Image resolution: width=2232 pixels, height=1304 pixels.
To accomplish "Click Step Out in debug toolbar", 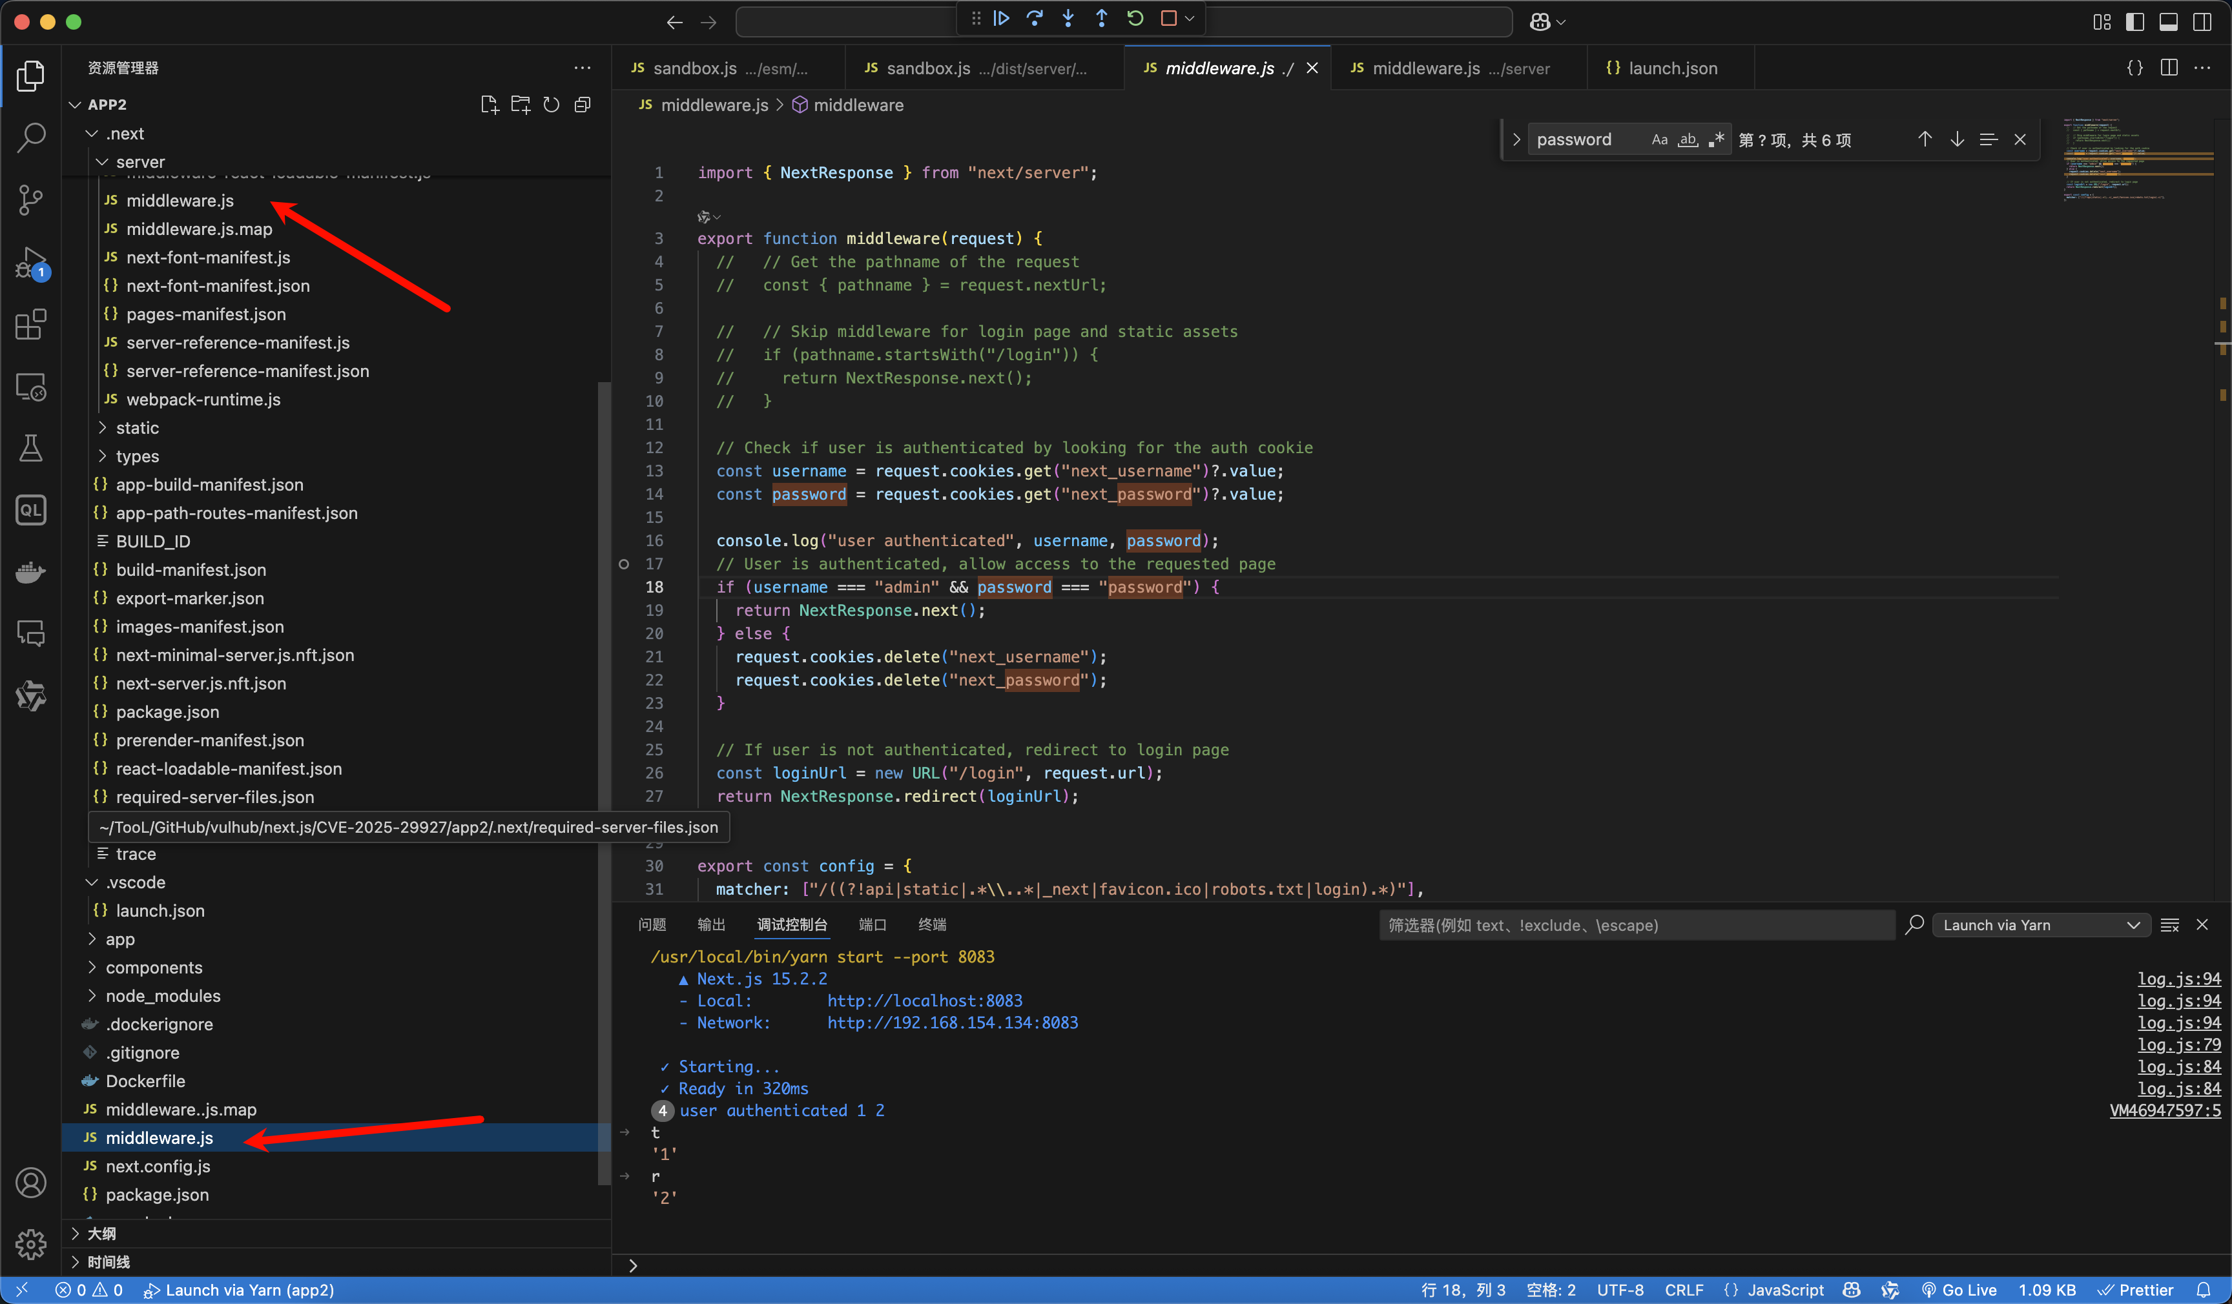I will 1102,19.
